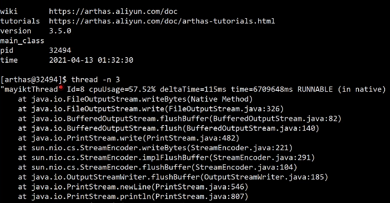Click the version number 3.5.0

(60, 31)
